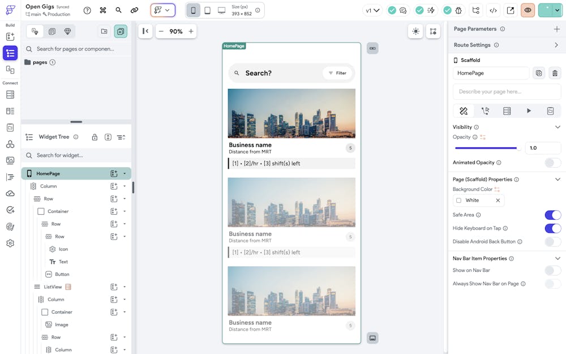
Task: Disable the Safe Area toggle
Action: 552,215
